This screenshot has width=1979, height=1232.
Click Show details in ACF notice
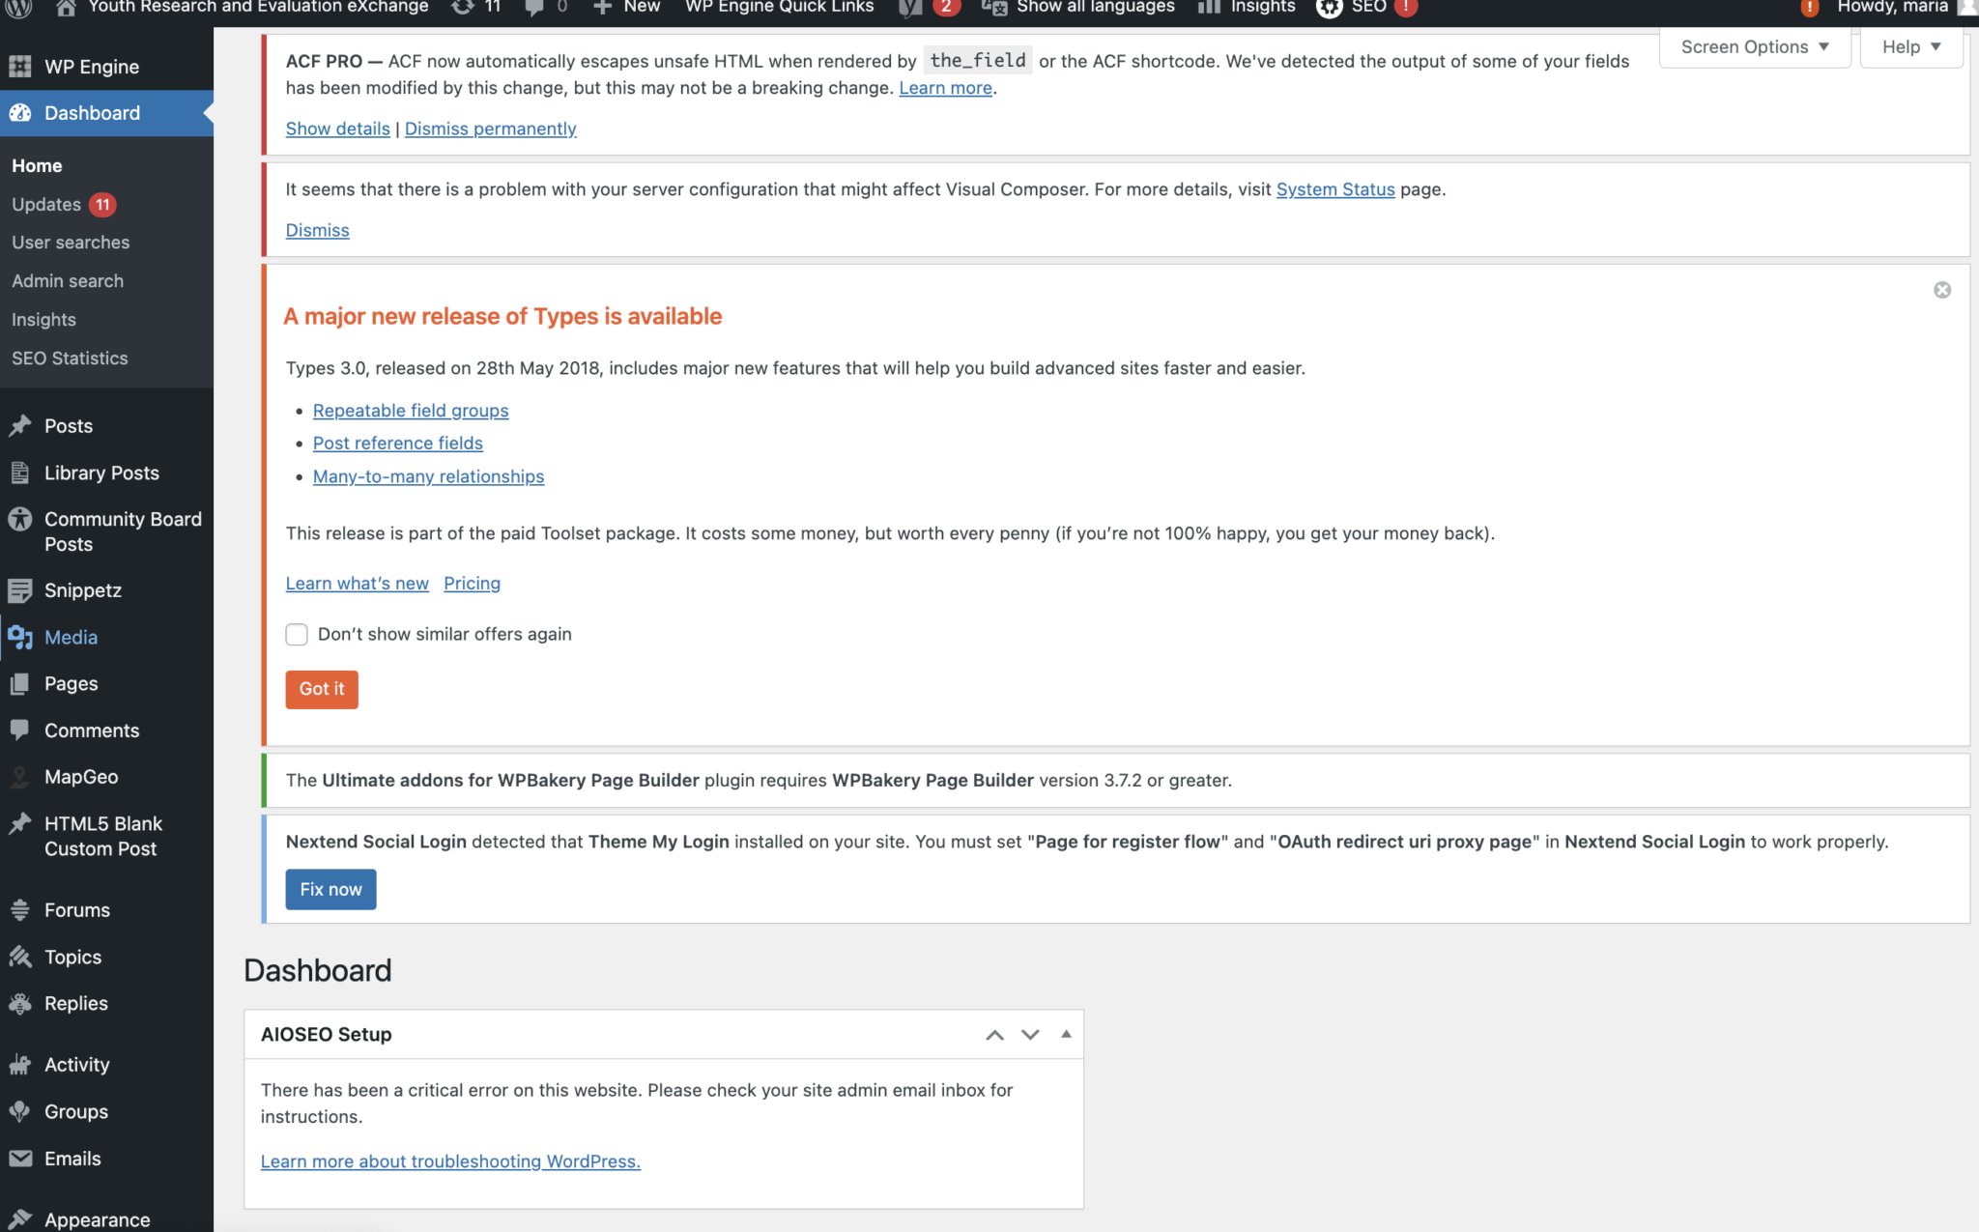pyautogui.click(x=338, y=129)
